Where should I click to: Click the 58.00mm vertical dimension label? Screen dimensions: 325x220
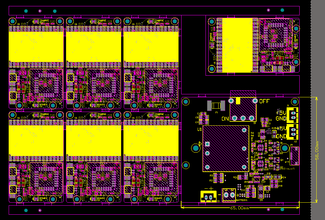coord(317,150)
